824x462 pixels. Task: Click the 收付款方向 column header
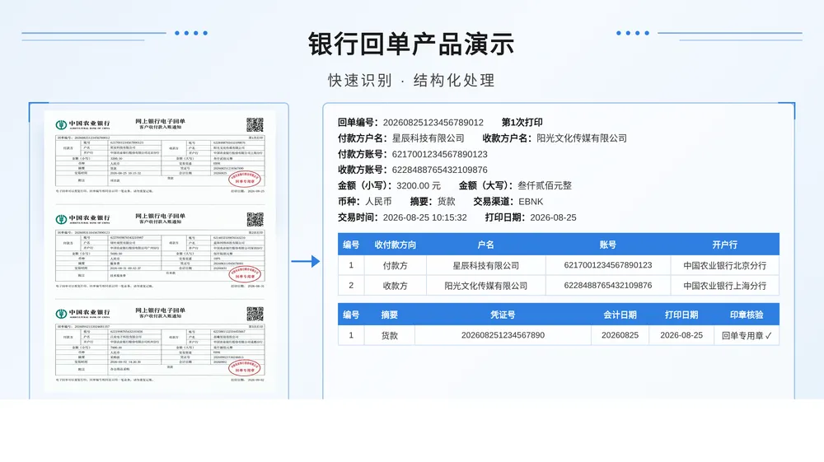coord(396,245)
